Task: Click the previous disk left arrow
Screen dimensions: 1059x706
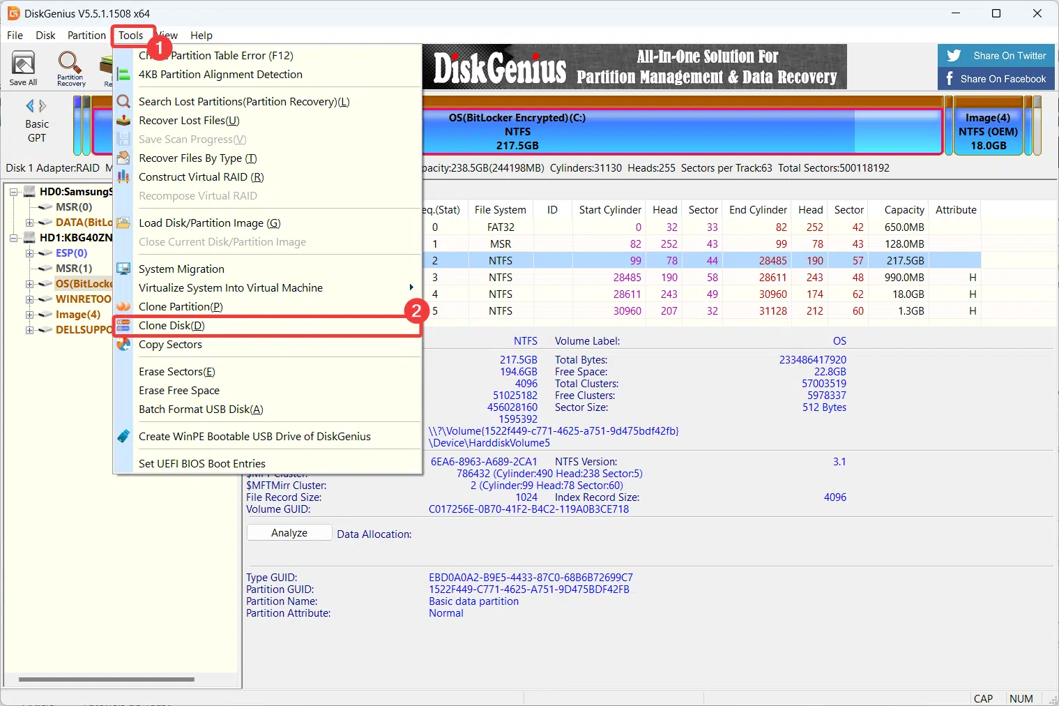Action: click(x=30, y=106)
